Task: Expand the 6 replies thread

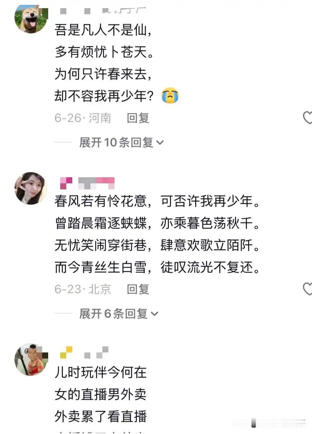Action: [118, 313]
